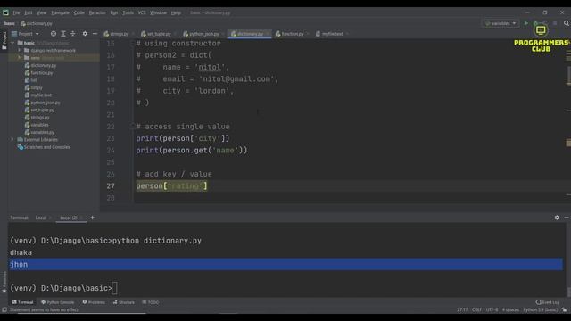Viewport: 571px width, 321px height.
Task: Hide the terminal panel with minus icon
Action: click(x=567, y=218)
